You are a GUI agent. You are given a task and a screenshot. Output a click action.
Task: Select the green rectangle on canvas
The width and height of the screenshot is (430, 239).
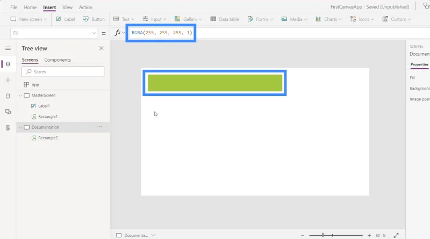pyautogui.click(x=215, y=83)
